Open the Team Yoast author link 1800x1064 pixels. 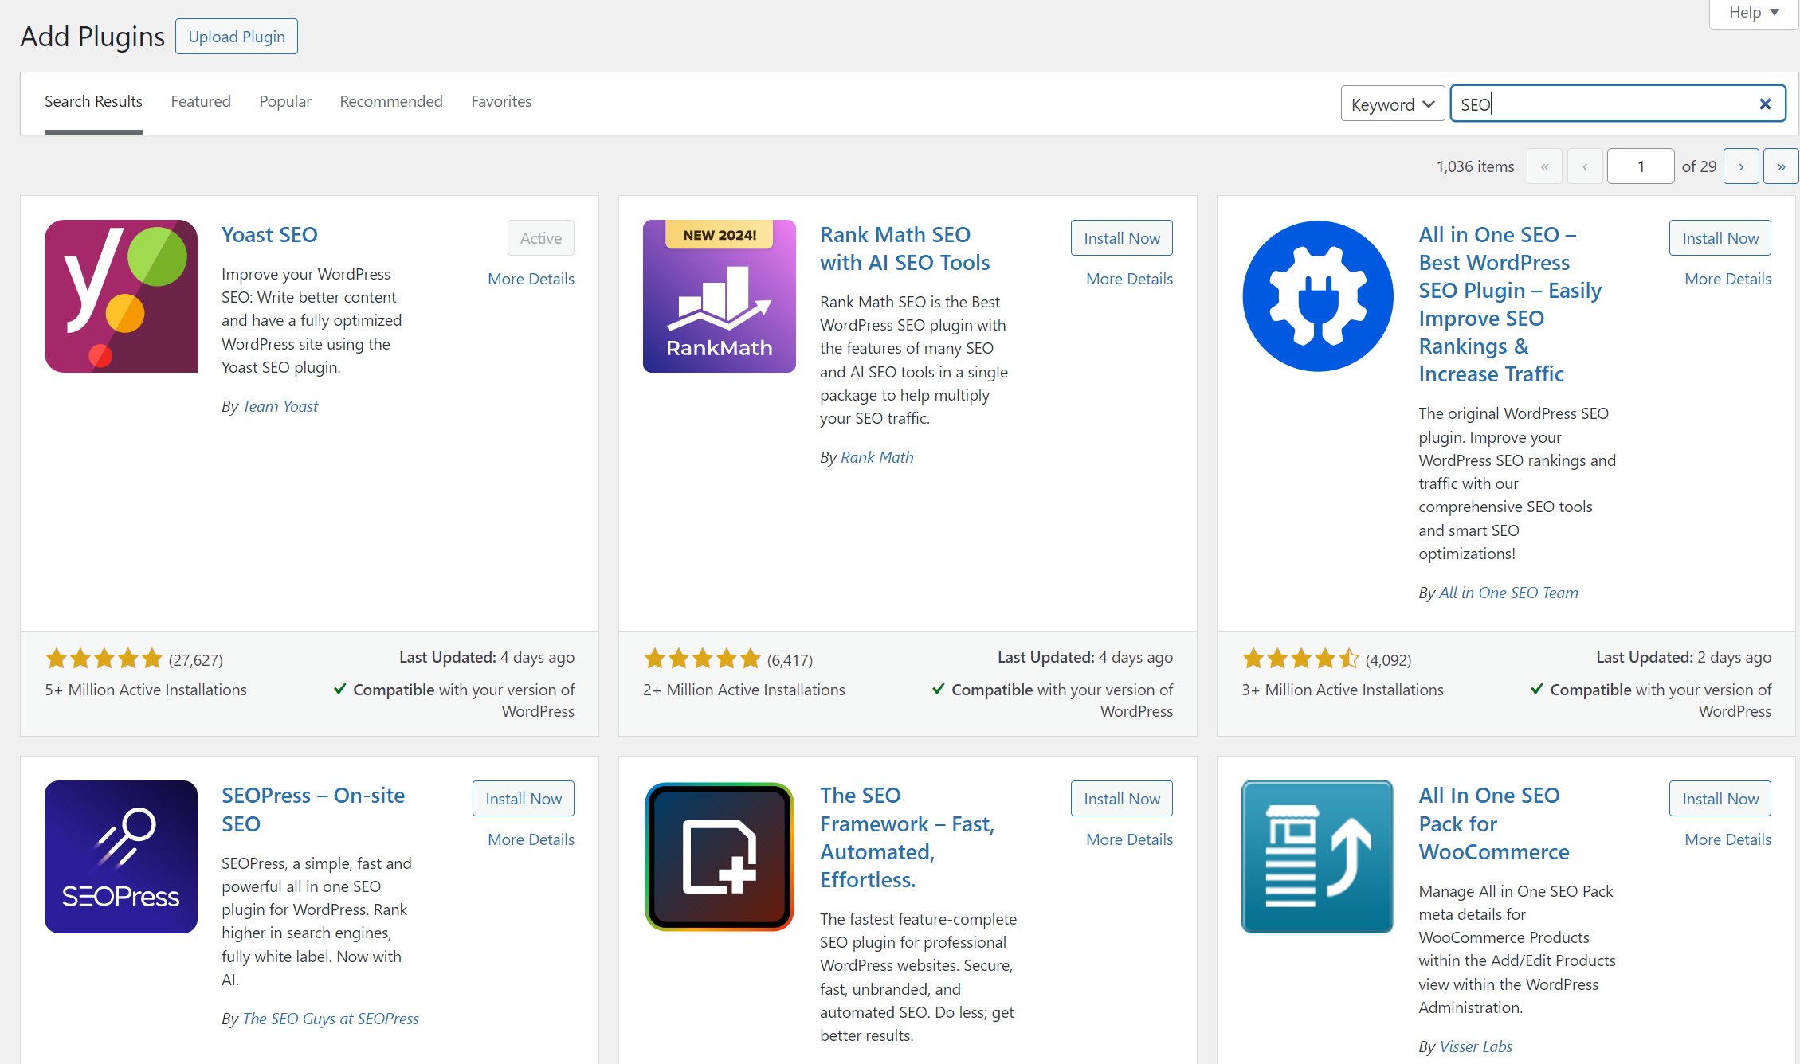(280, 406)
